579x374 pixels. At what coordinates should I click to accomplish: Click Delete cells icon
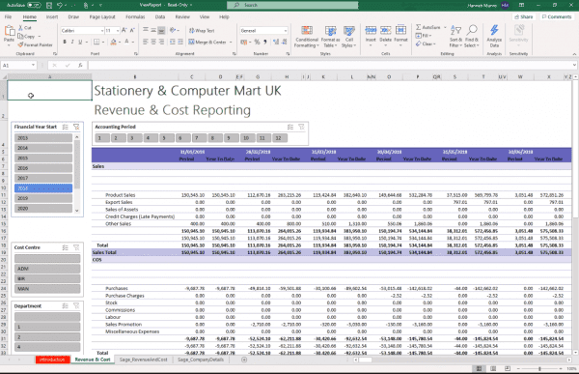385,30
